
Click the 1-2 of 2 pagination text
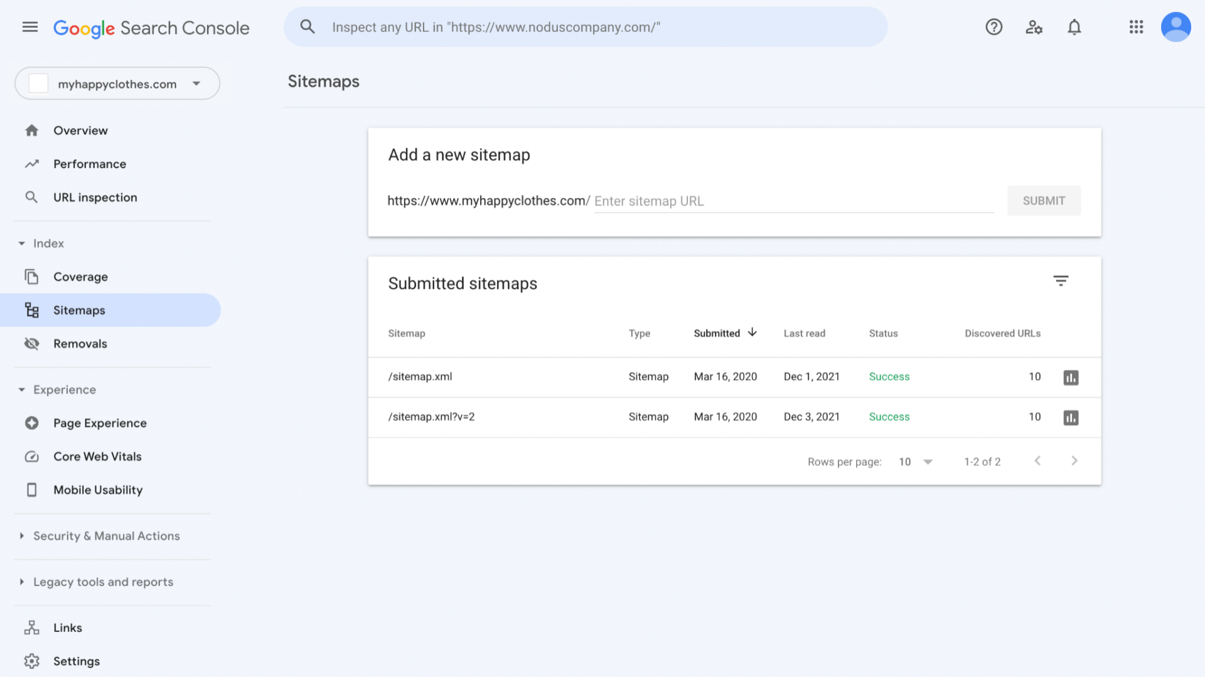point(982,462)
